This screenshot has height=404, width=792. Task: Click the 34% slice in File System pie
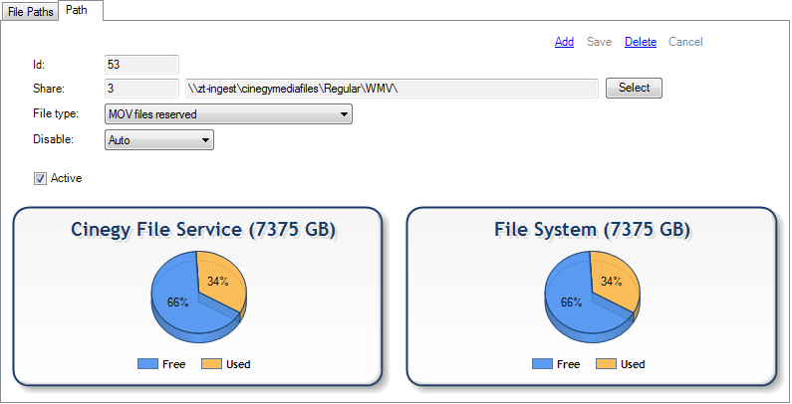pyautogui.click(x=612, y=282)
